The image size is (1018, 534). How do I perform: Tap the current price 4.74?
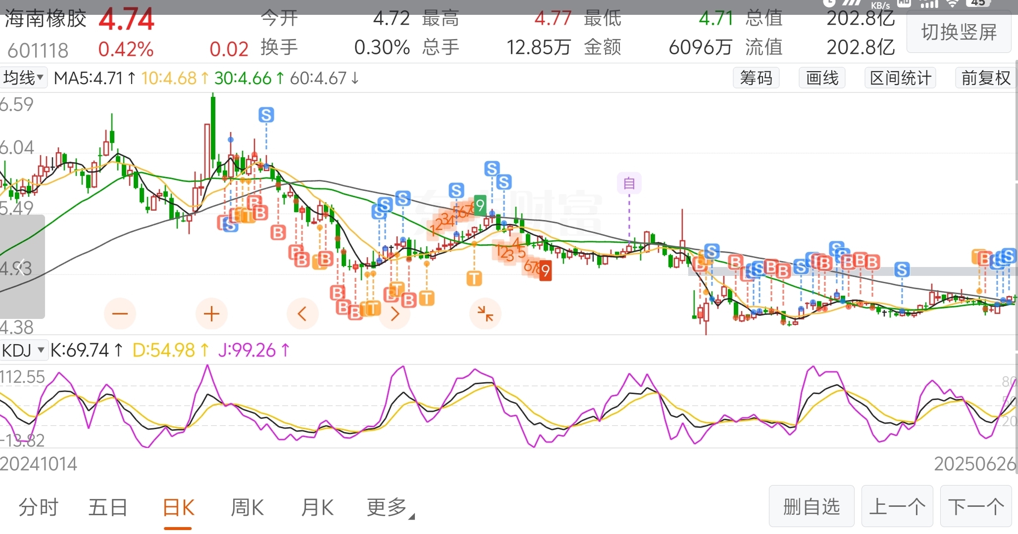[x=126, y=20]
